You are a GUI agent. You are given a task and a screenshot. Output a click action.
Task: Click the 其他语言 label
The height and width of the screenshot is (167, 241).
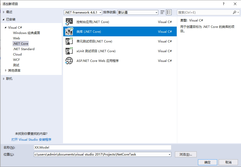[x=14, y=70]
